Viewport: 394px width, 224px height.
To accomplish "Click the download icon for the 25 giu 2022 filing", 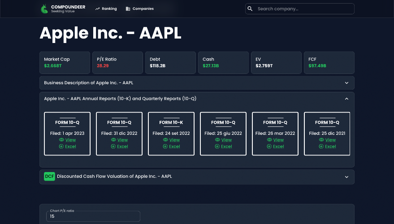I will [x=217, y=146].
